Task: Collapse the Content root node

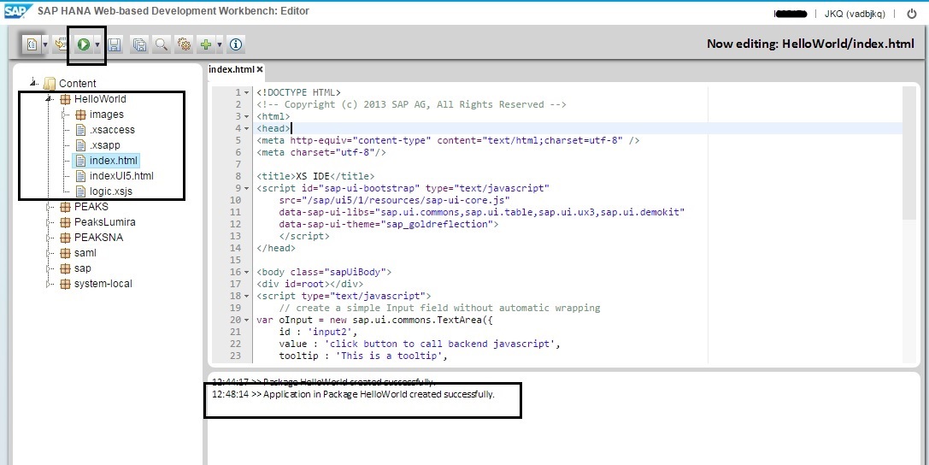Action: pyautogui.click(x=33, y=83)
